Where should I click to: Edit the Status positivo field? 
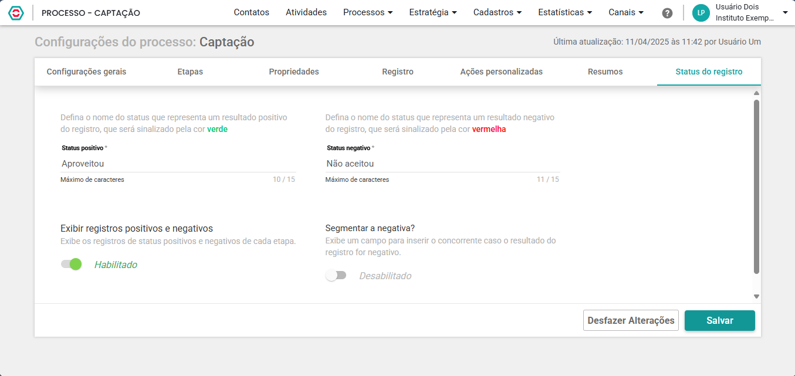pos(178,164)
